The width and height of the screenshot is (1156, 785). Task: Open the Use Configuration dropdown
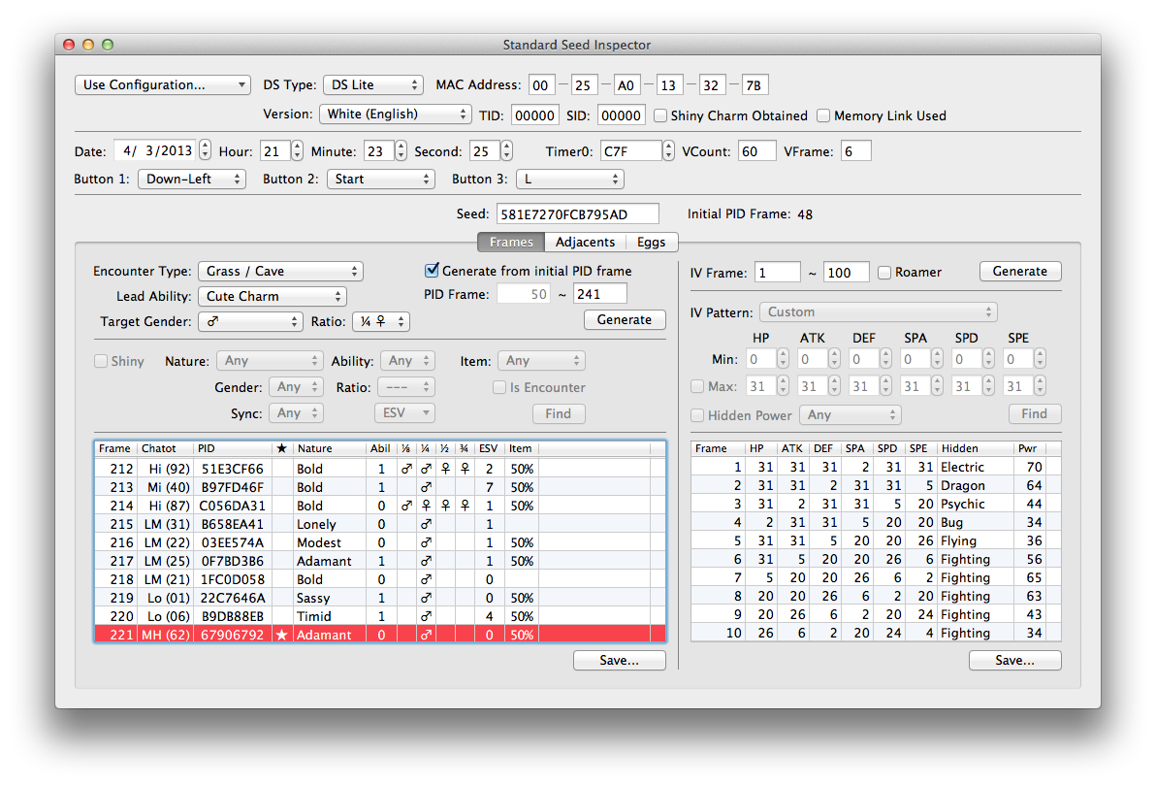163,84
